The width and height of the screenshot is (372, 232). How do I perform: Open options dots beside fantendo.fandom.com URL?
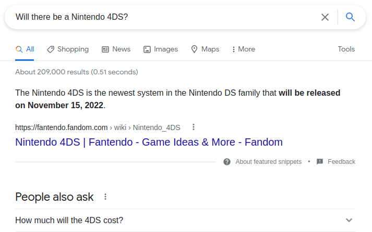pyautogui.click(x=194, y=127)
